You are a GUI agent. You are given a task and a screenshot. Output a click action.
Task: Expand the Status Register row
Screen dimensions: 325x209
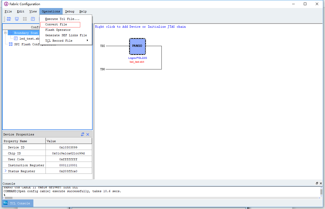5,171
